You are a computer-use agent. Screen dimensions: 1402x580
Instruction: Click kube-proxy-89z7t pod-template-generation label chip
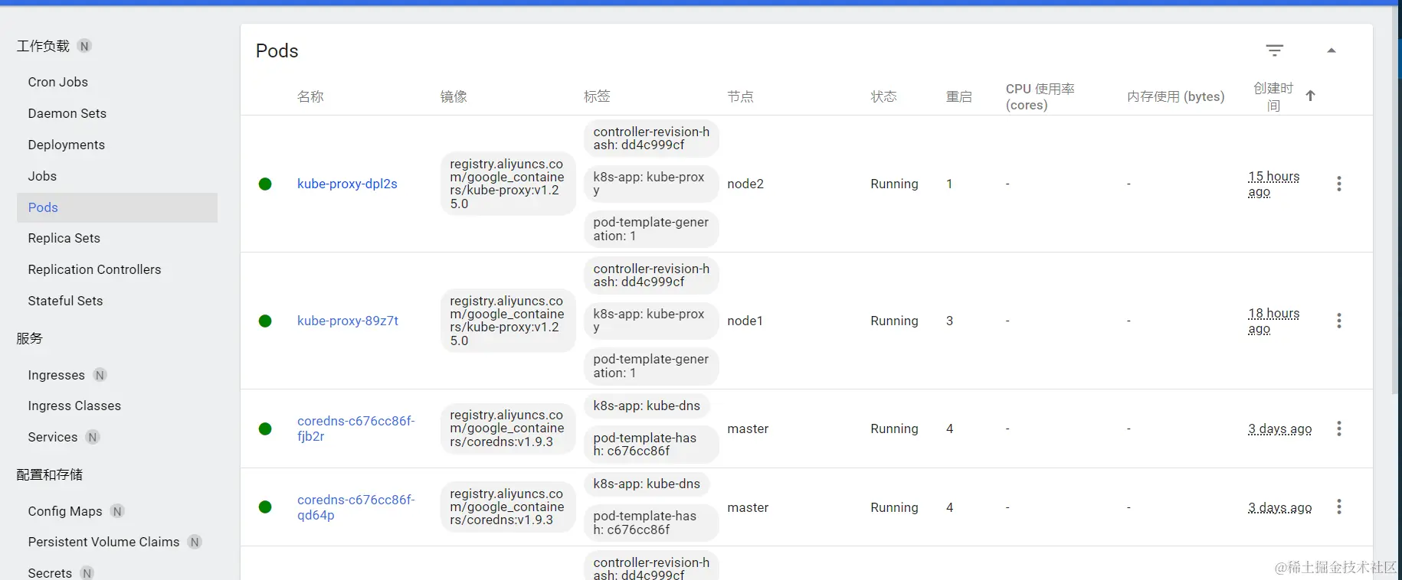(x=651, y=366)
